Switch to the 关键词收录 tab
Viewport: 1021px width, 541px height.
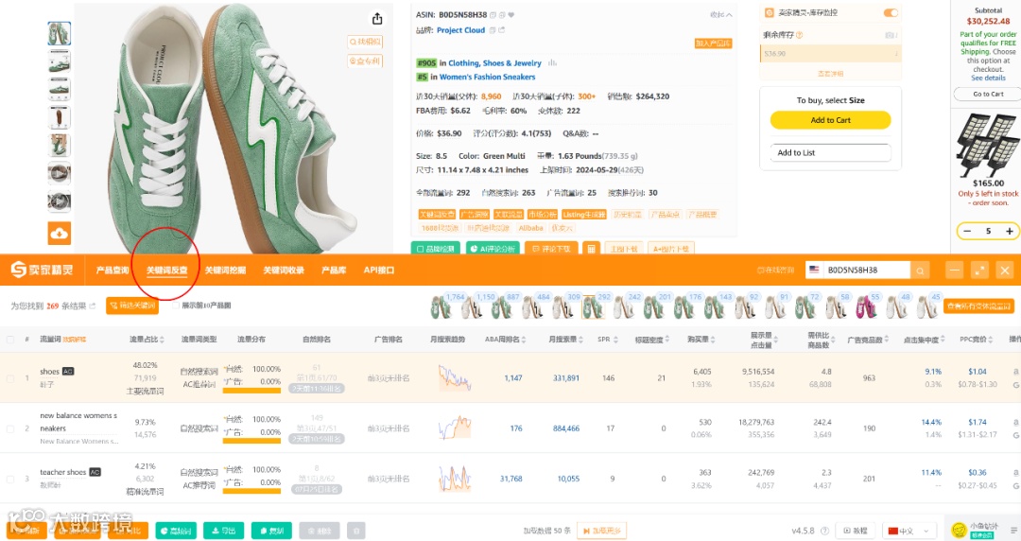[284, 270]
